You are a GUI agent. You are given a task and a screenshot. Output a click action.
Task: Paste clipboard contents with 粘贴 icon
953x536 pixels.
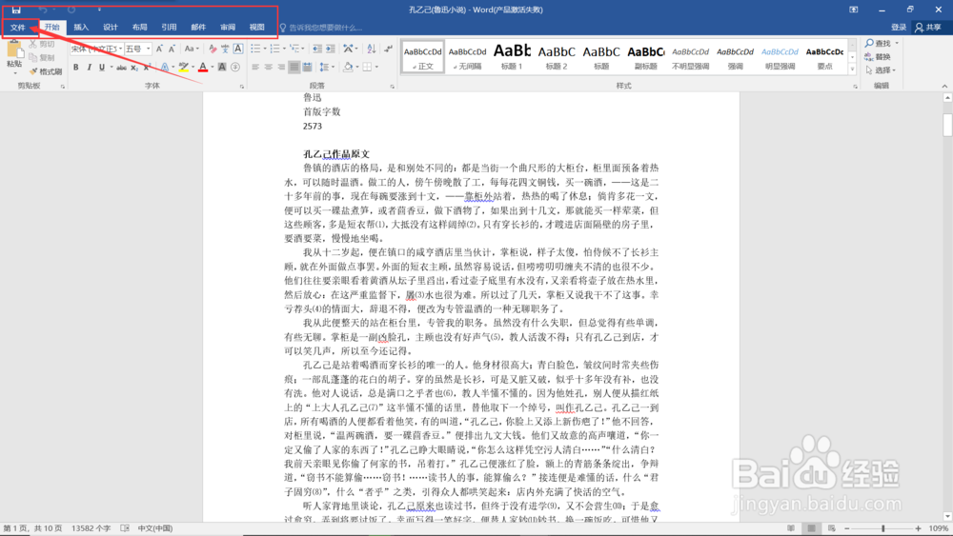tap(14, 55)
